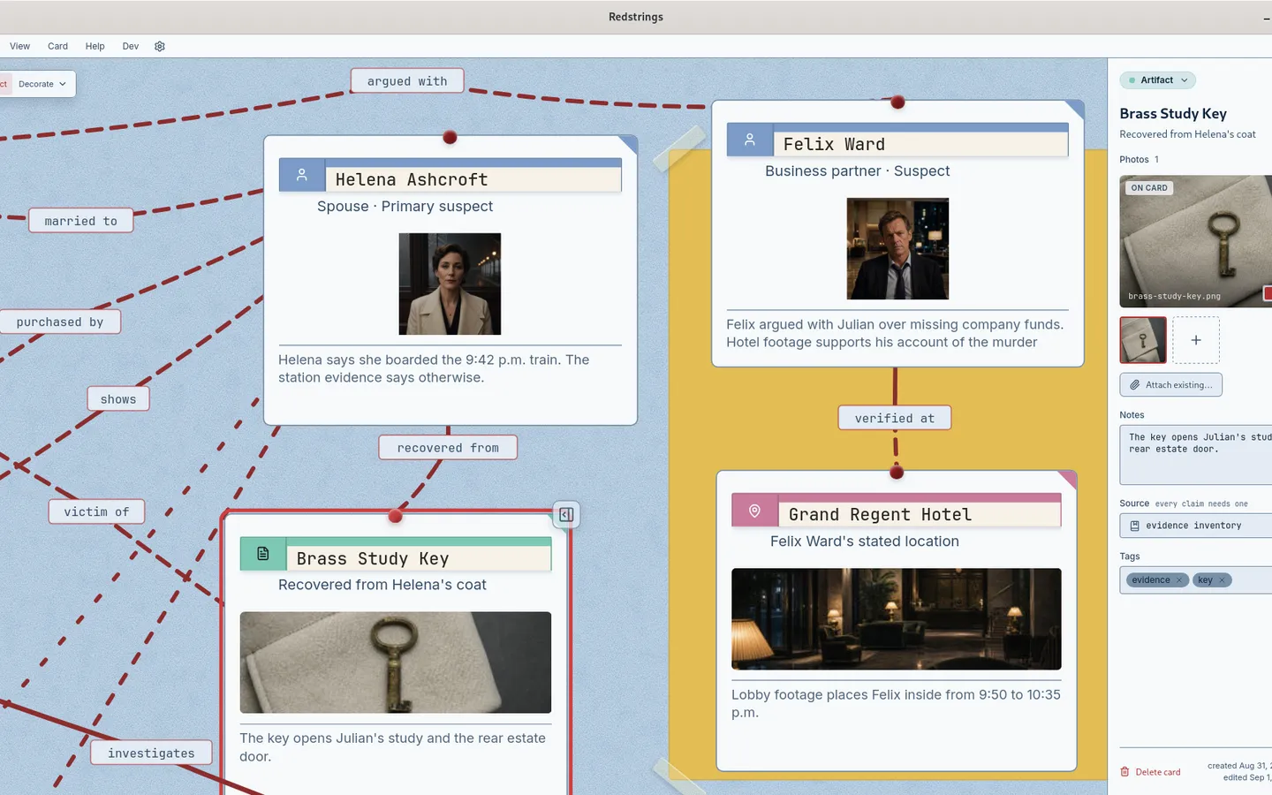
Task: Click the ON CARD badge on the photo
Action: tap(1149, 188)
